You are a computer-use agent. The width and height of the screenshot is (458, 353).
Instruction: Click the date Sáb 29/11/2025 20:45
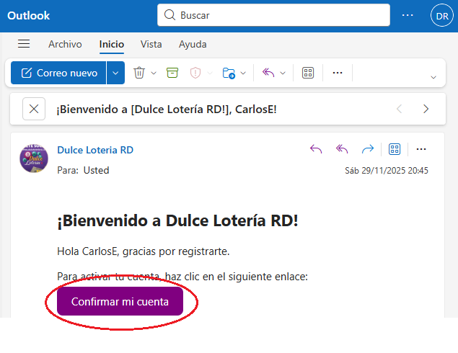point(387,170)
